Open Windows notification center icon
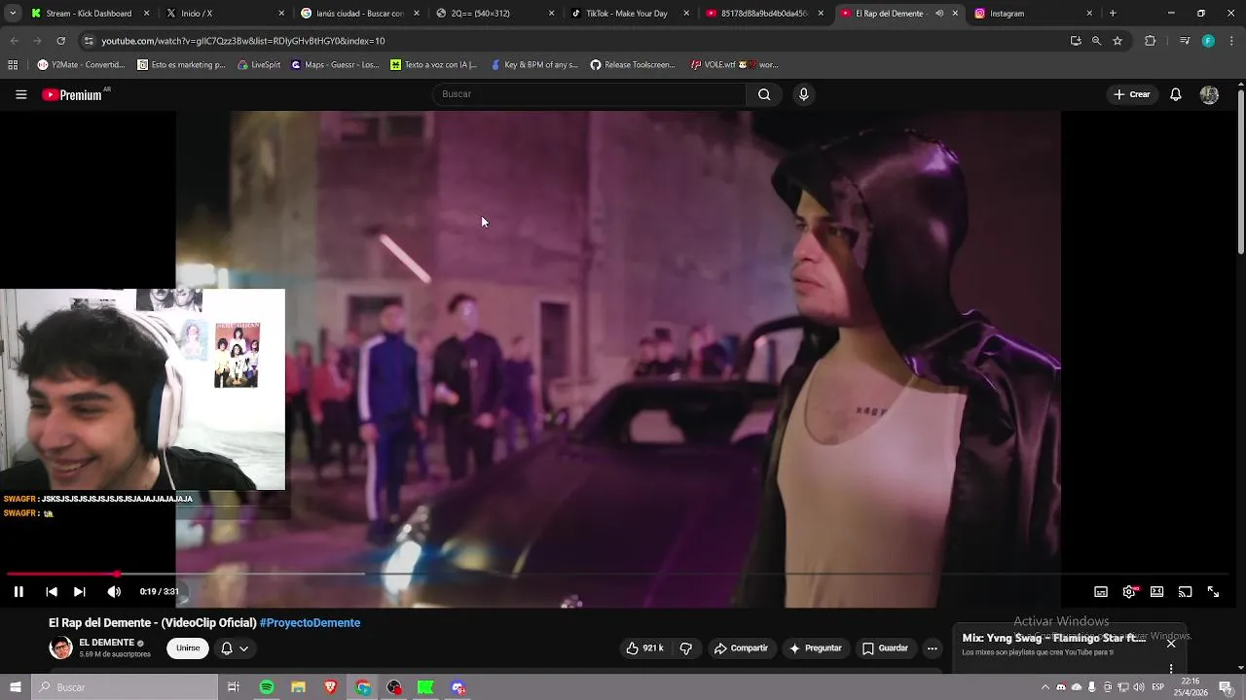The image size is (1246, 700). pyautogui.click(x=1226, y=687)
